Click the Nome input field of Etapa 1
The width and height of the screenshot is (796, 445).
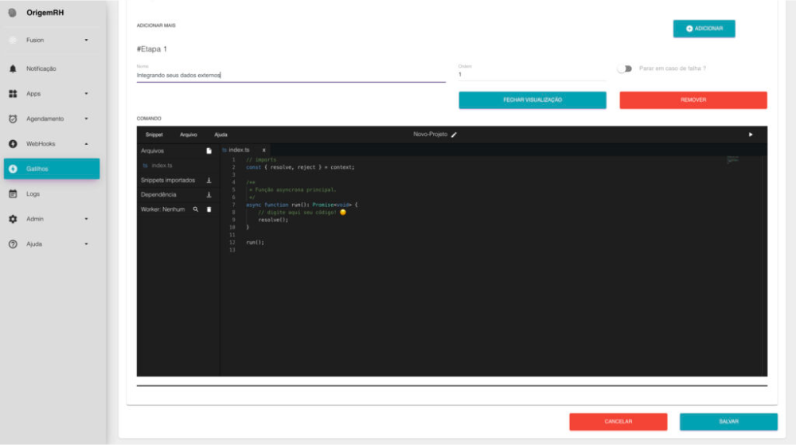tap(291, 76)
